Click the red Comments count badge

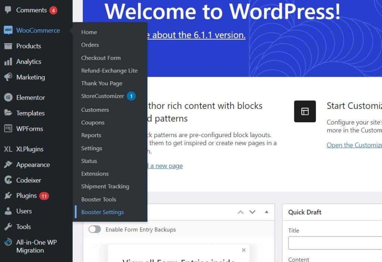(53, 10)
